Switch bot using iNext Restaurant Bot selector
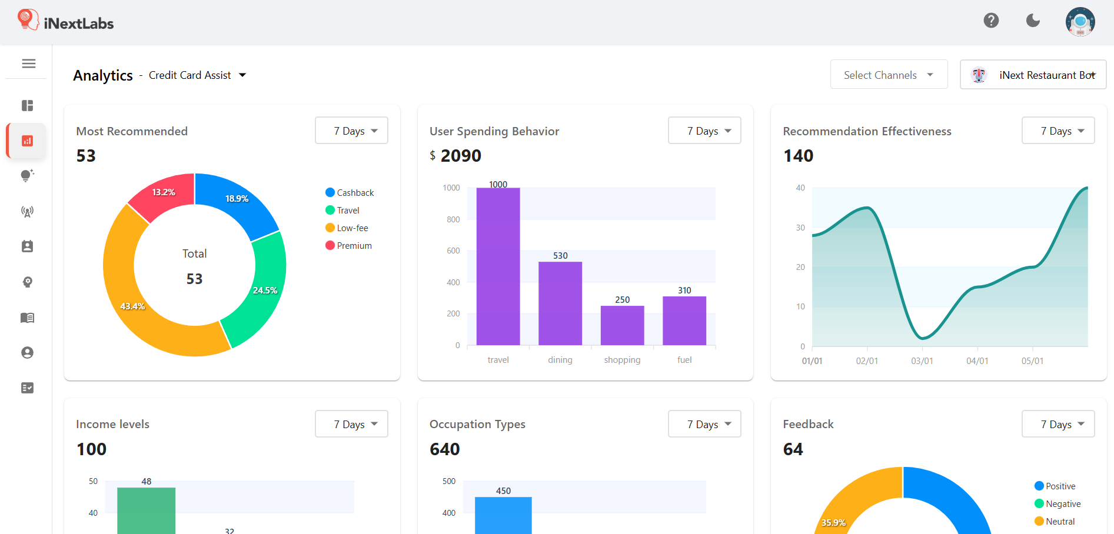1114x534 pixels. click(x=1033, y=74)
